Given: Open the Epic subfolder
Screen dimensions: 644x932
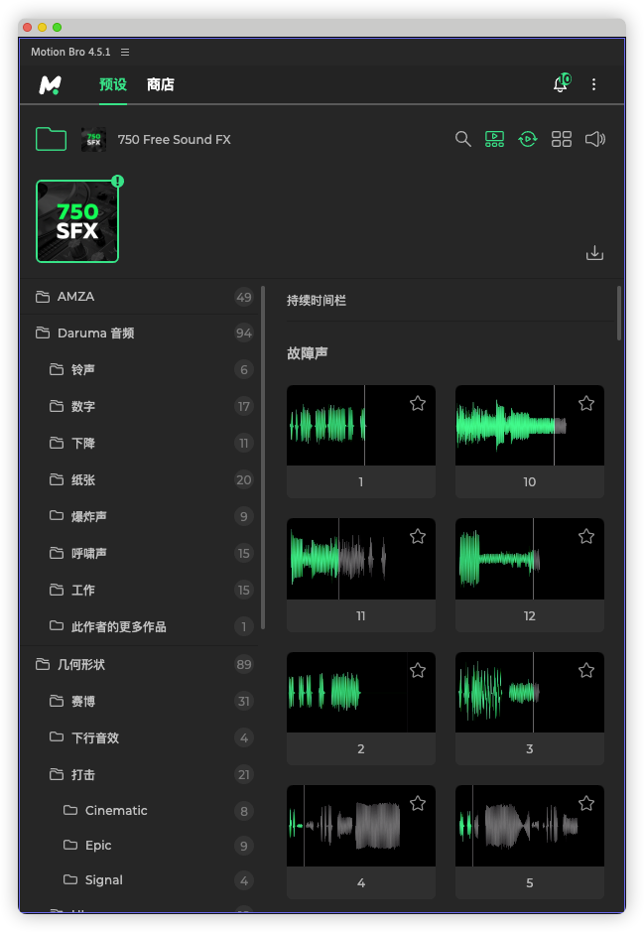Looking at the screenshot, I should (x=140, y=846).
